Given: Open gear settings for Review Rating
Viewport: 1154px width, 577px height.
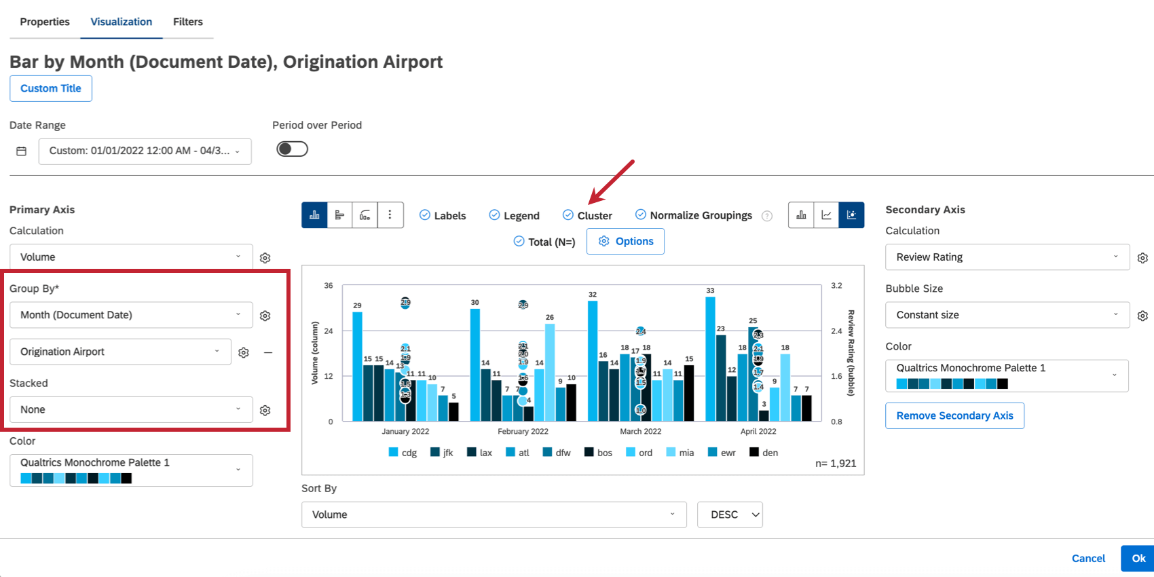Looking at the screenshot, I should tap(1142, 257).
